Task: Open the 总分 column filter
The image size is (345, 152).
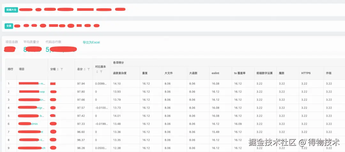Action: (x=89, y=69)
